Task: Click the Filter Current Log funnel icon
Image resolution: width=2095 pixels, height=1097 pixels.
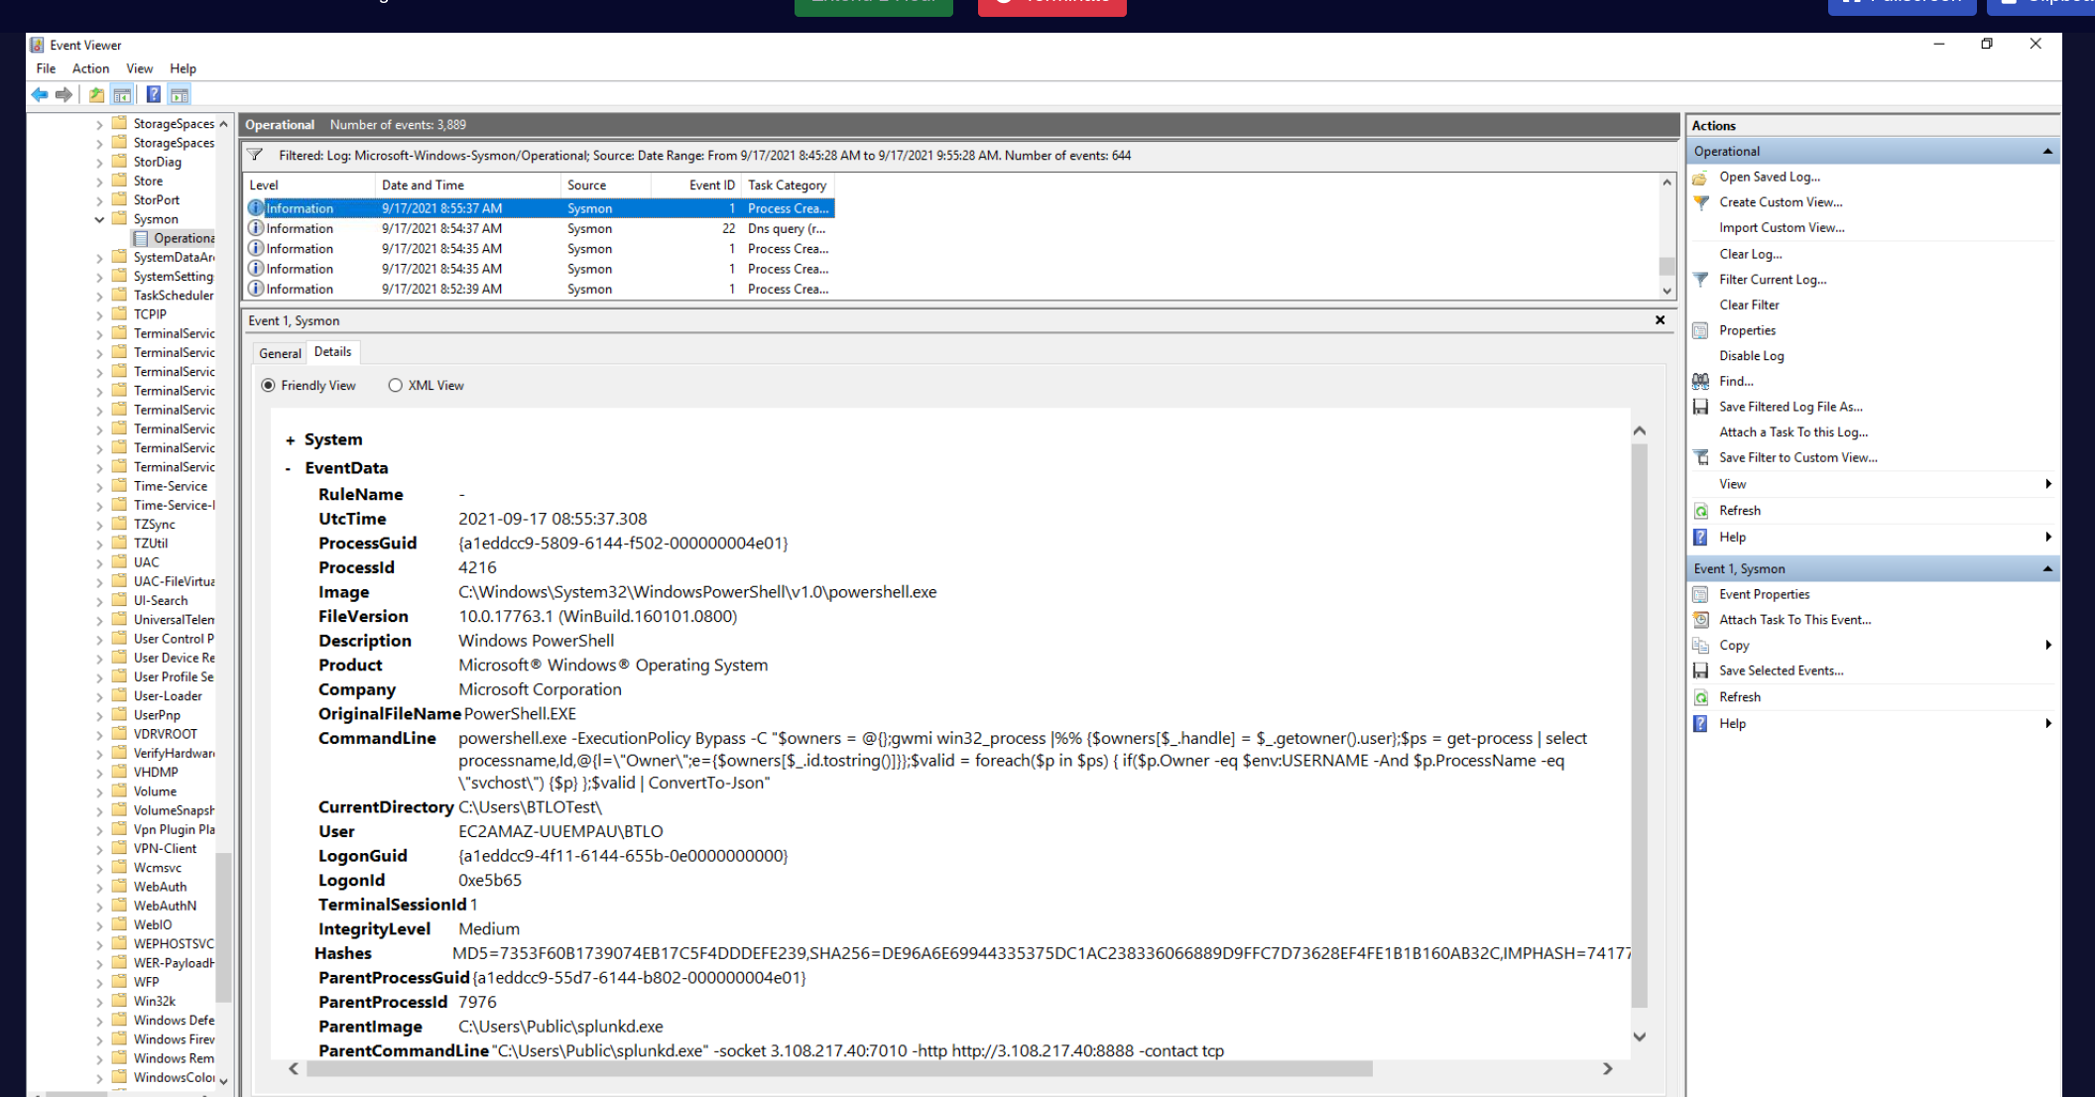Action: click(1700, 280)
